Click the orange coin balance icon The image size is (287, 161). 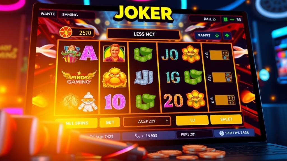[x=66, y=32]
